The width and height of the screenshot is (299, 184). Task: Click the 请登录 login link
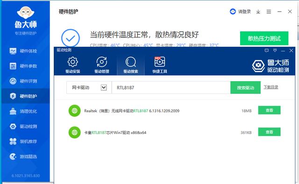tap(244, 12)
